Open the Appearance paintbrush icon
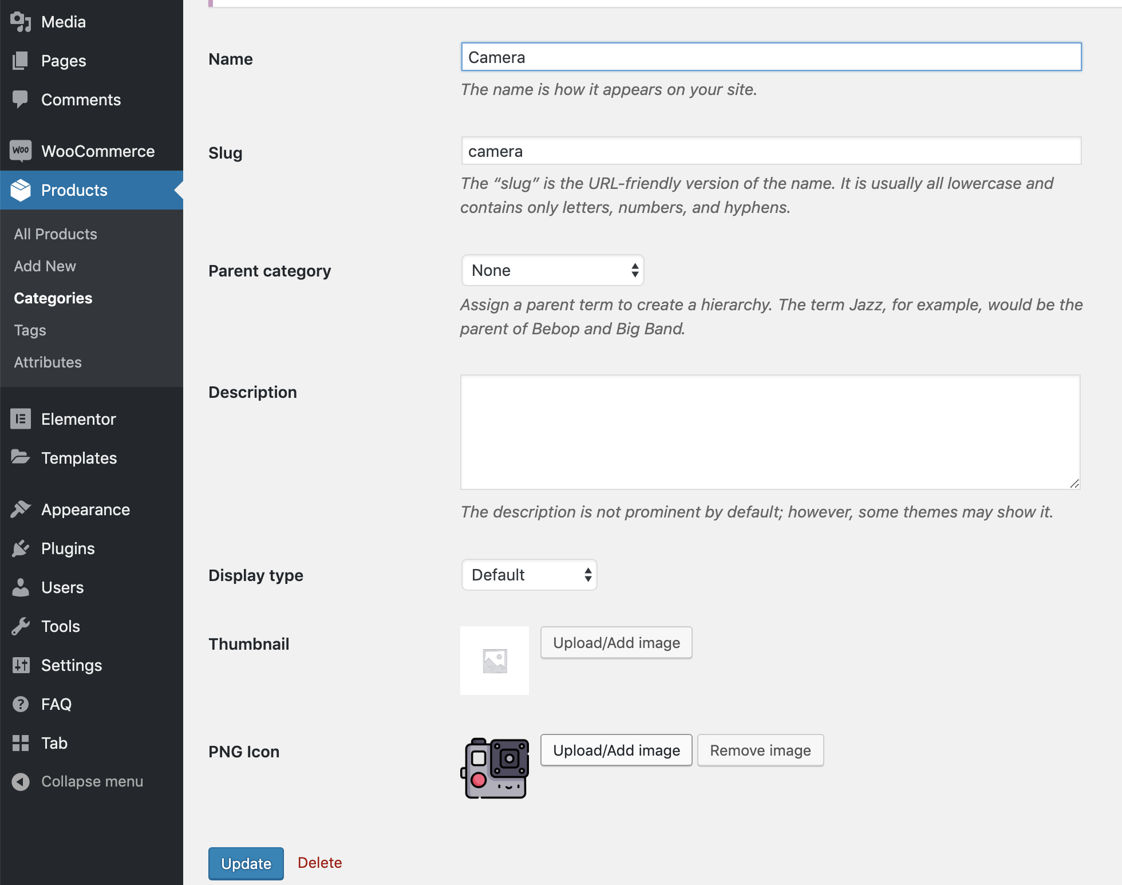This screenshot has width=1122, height=885. (21, 509)
